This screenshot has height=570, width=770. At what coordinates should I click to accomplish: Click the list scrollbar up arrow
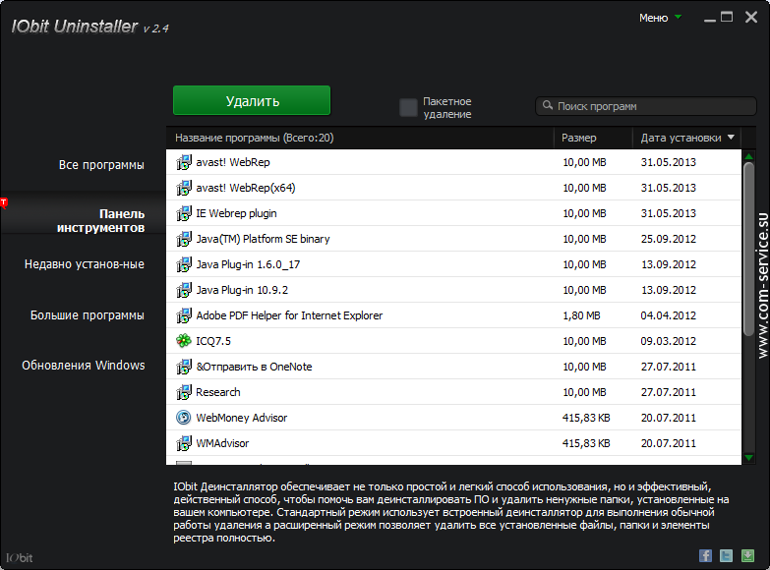749,156
